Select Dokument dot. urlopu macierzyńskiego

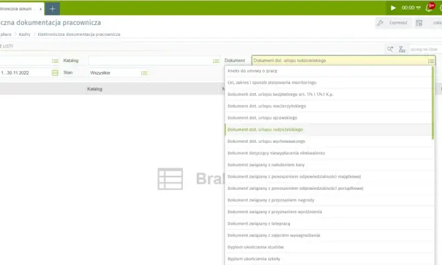[329, 106]
